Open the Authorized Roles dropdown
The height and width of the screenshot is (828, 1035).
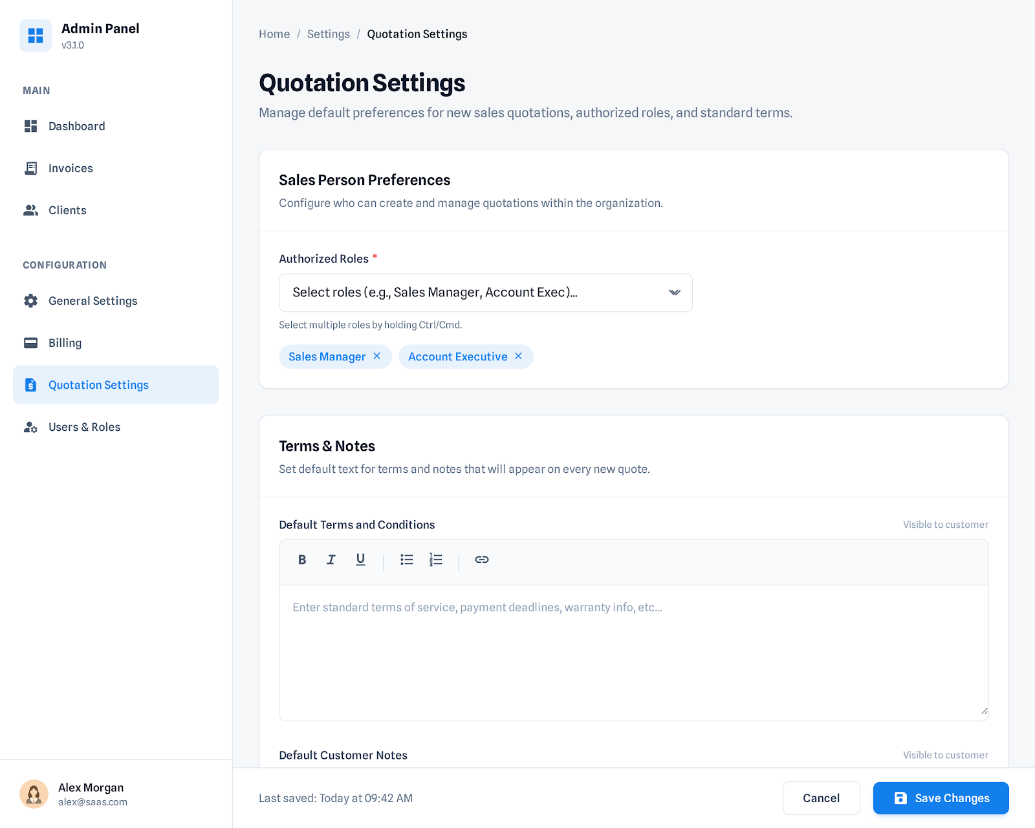click(485, 292)
